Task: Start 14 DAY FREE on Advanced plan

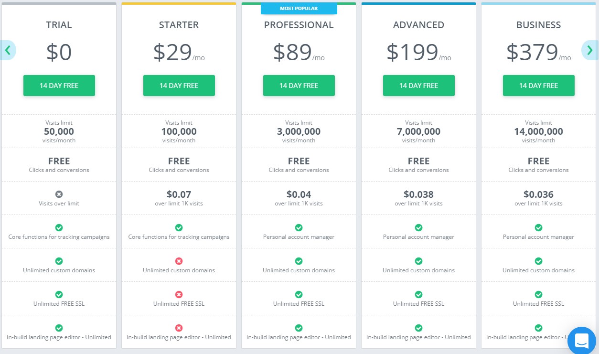Action: tap(419, 86)
